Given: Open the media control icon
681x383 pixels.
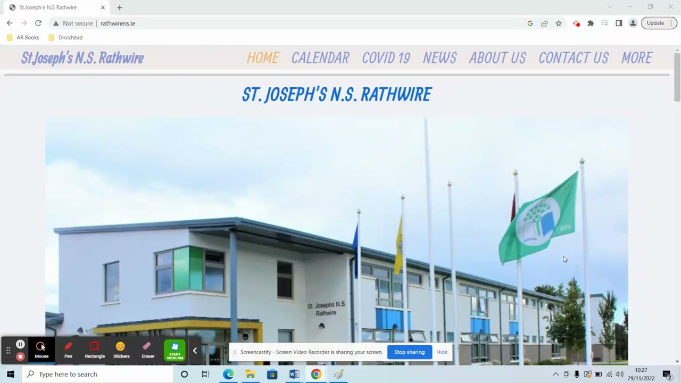Looking at the screenshot, I should [604, 23].
